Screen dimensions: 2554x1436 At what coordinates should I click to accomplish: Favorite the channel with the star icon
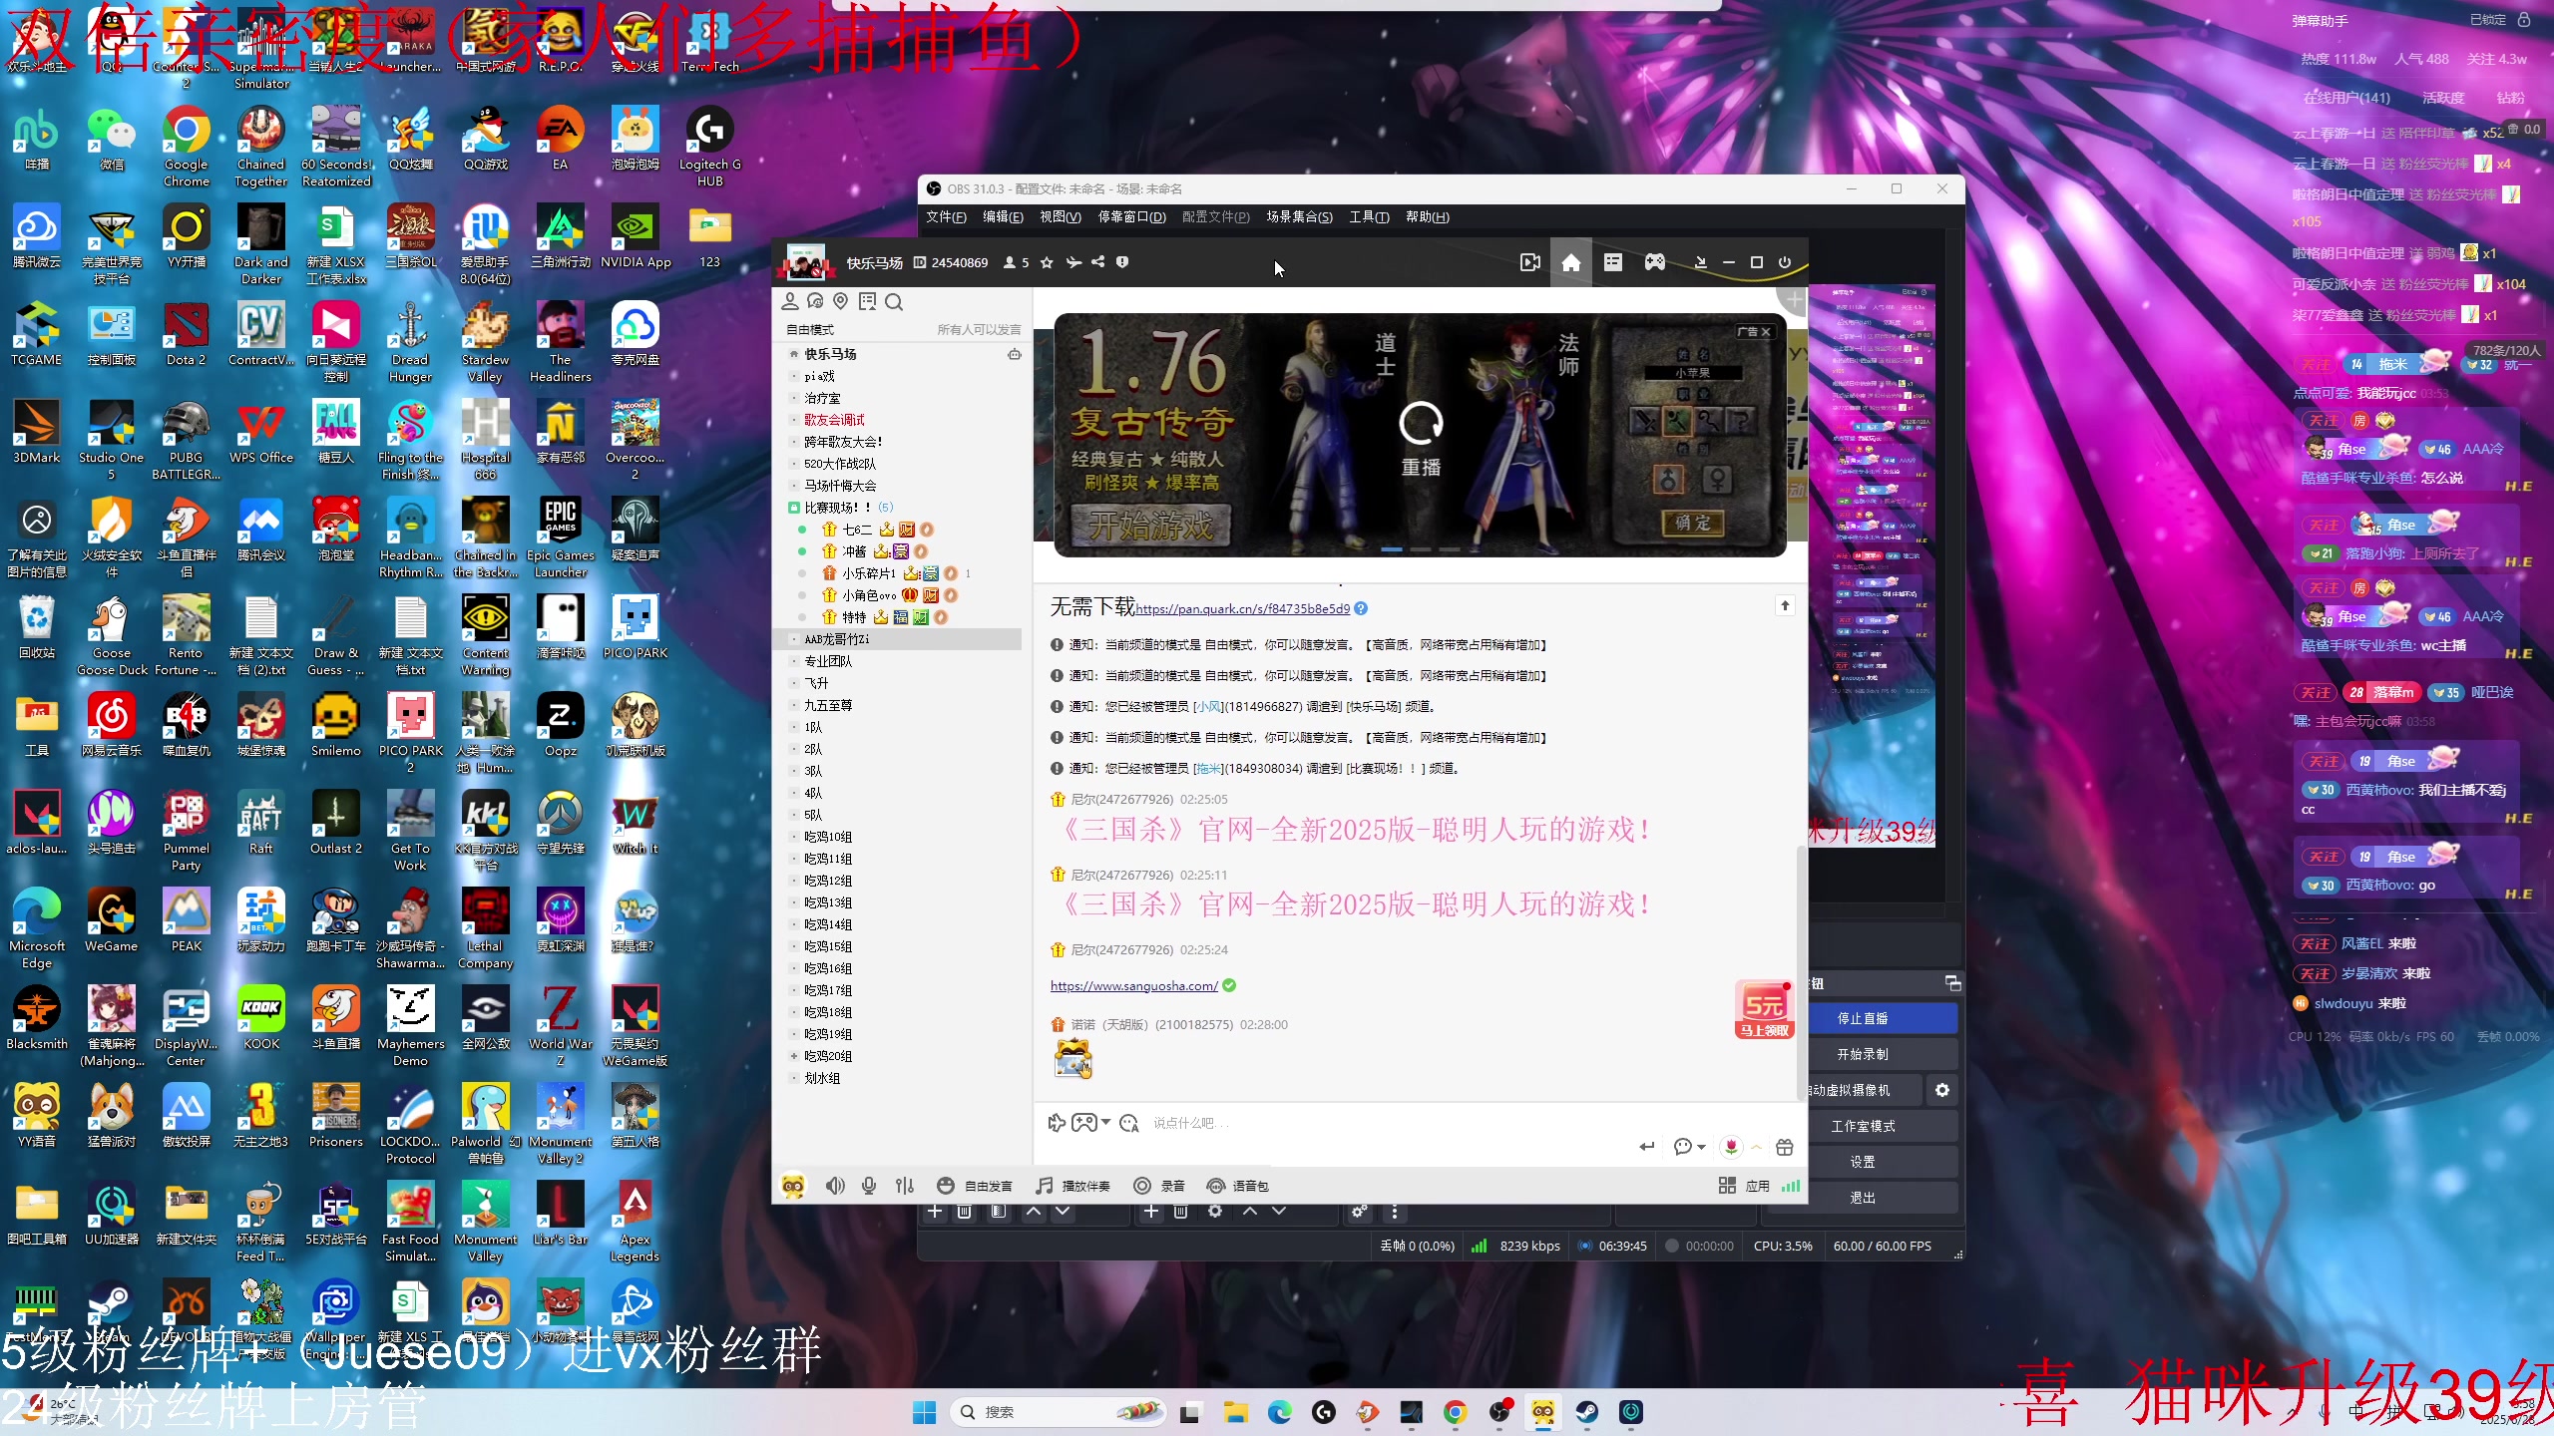[x=1047, y=262]
